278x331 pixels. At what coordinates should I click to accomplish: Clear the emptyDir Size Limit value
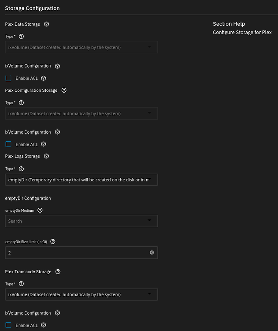tap(152, 252)
